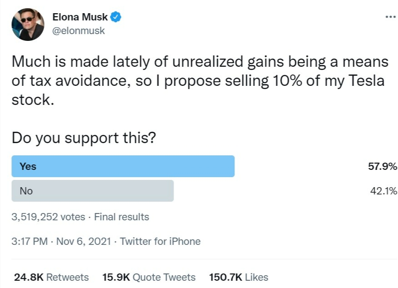Click the vote count showing 3,519,252 votes
Image resolution: width=398 pixels, height=288 pixels.
47,217
